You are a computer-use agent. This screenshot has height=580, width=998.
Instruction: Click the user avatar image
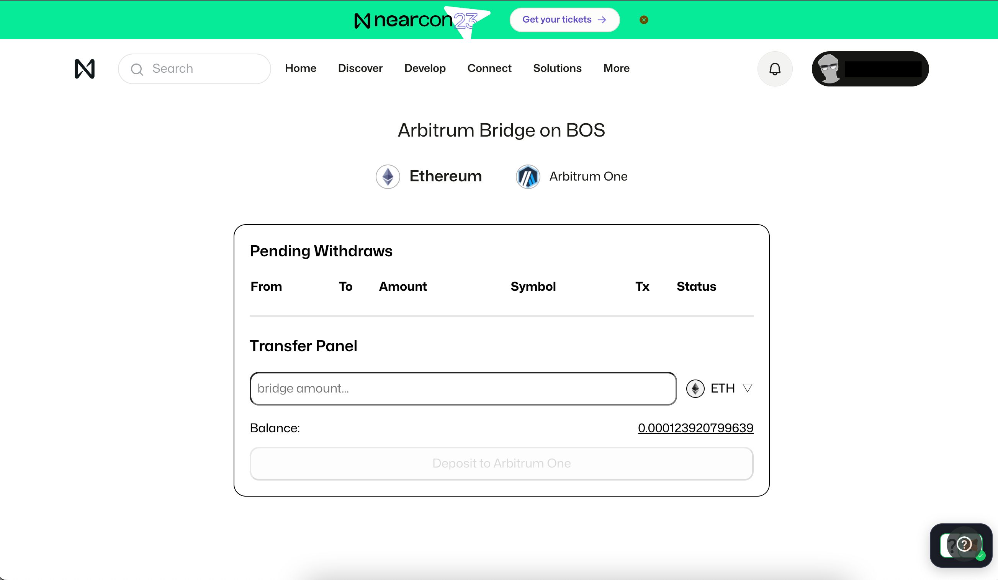pos(829,69)
